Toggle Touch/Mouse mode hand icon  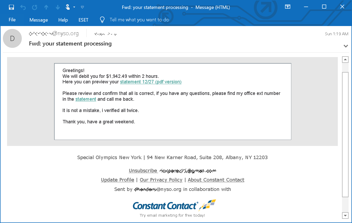[x=68, y=7]
